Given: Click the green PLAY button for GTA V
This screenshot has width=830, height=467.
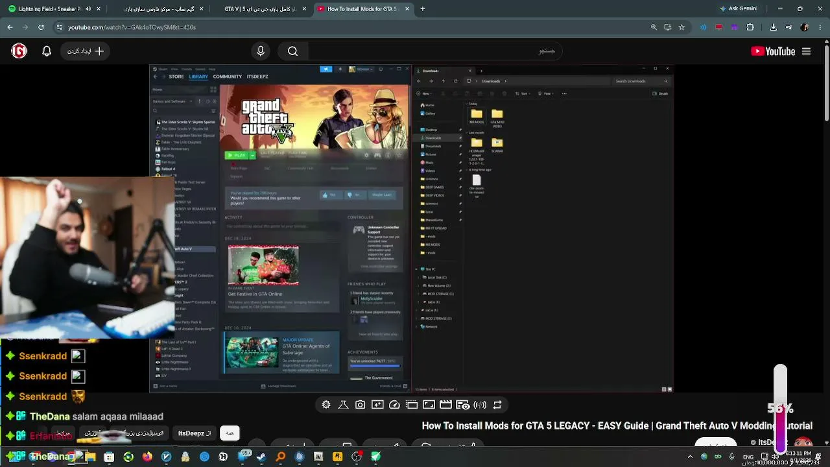Looking at the screenshot, I should coord(237,155).
